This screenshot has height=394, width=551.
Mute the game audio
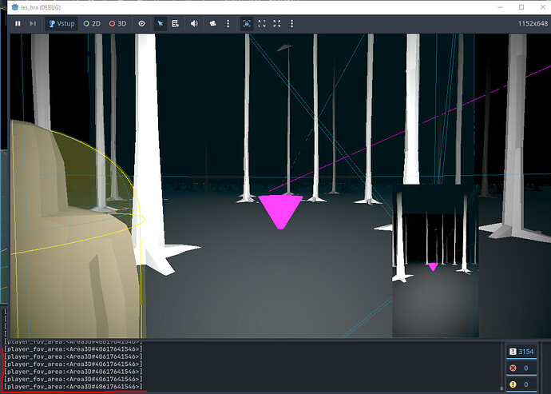point(194,24)
